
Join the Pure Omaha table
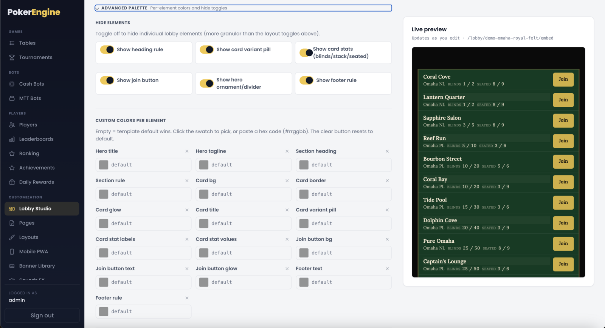pyautogui.click(x=563, y=243)
